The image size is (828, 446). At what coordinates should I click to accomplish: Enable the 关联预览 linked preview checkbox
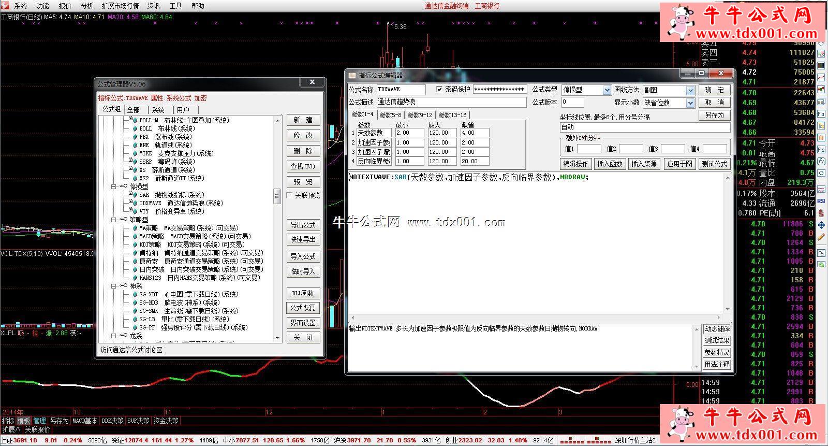290,195
